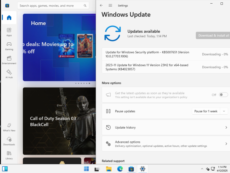The height and width of the screenshot is (173, 230).
Task: Click the Store search input field
Action: click(53, 6)
